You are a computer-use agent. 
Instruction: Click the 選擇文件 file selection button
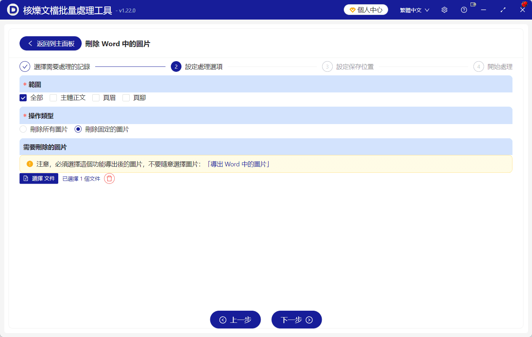(39, 178)
